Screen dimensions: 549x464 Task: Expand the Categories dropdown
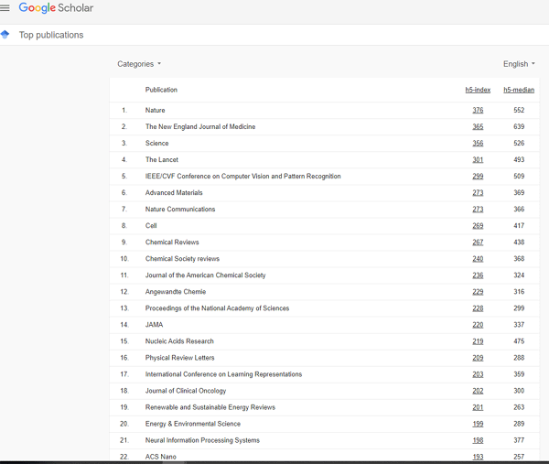[139, 64]
